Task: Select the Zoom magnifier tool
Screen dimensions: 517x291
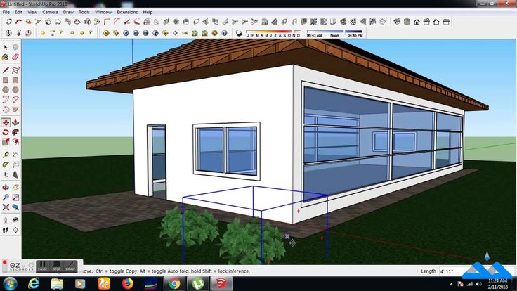Action: pos(6,198)
